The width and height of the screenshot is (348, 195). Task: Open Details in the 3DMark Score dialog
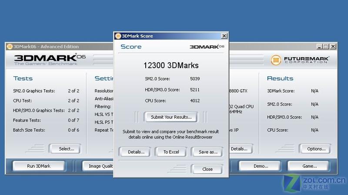(136, 152)
